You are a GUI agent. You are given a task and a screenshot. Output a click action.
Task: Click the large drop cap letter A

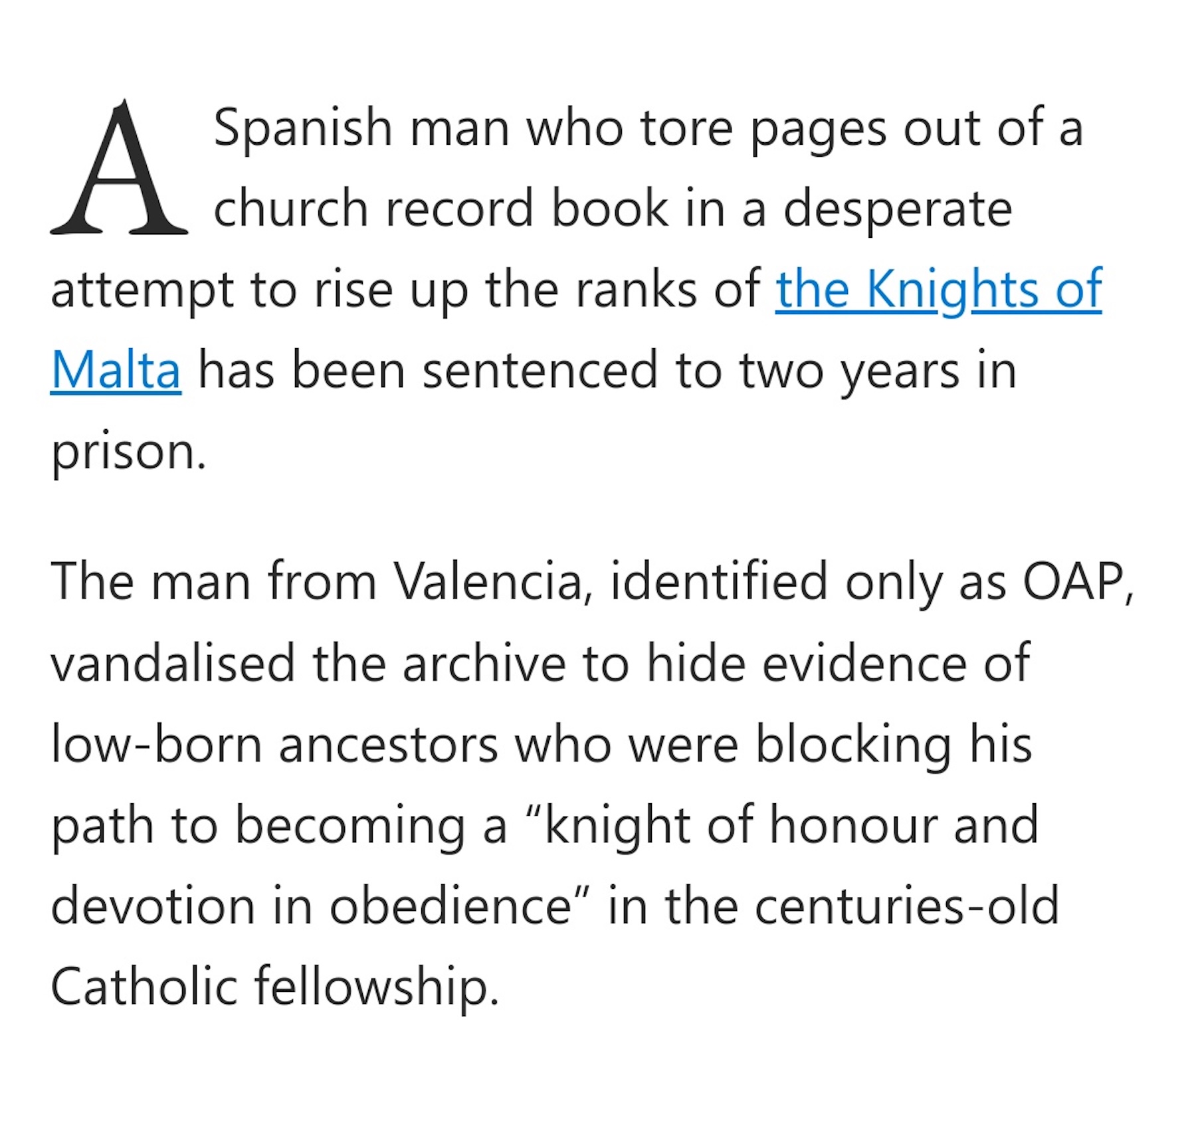(119, 169)
